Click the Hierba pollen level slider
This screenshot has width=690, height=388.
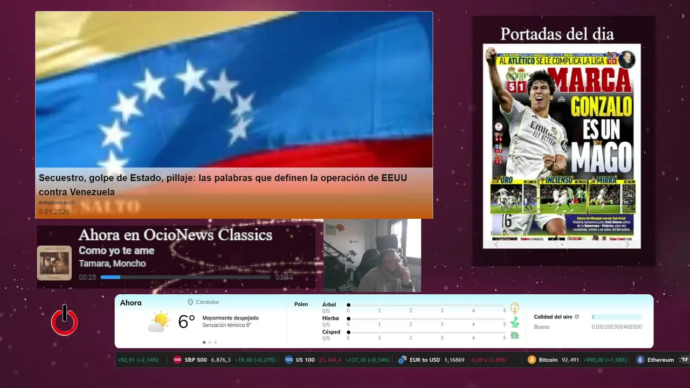coord(426,319)
